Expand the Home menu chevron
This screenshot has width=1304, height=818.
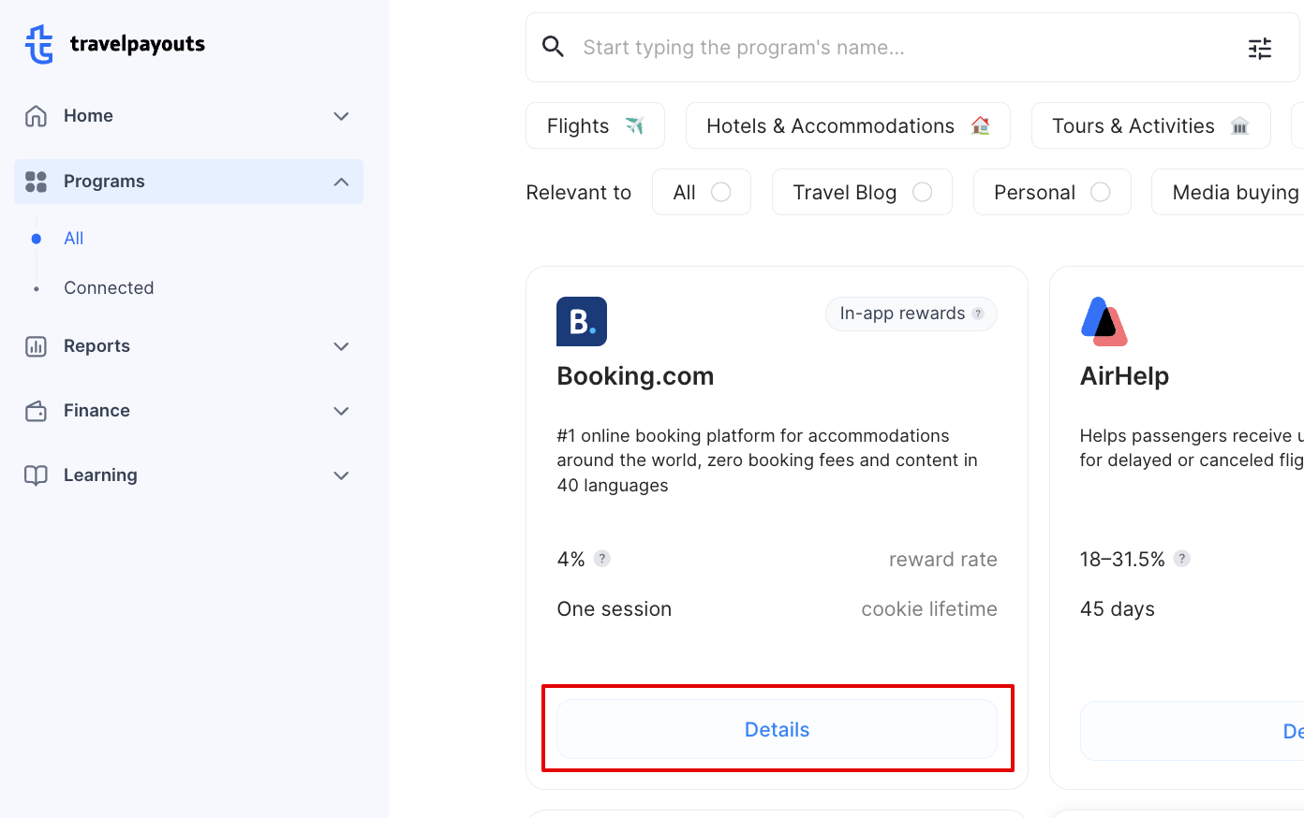[x=341, y=116]
